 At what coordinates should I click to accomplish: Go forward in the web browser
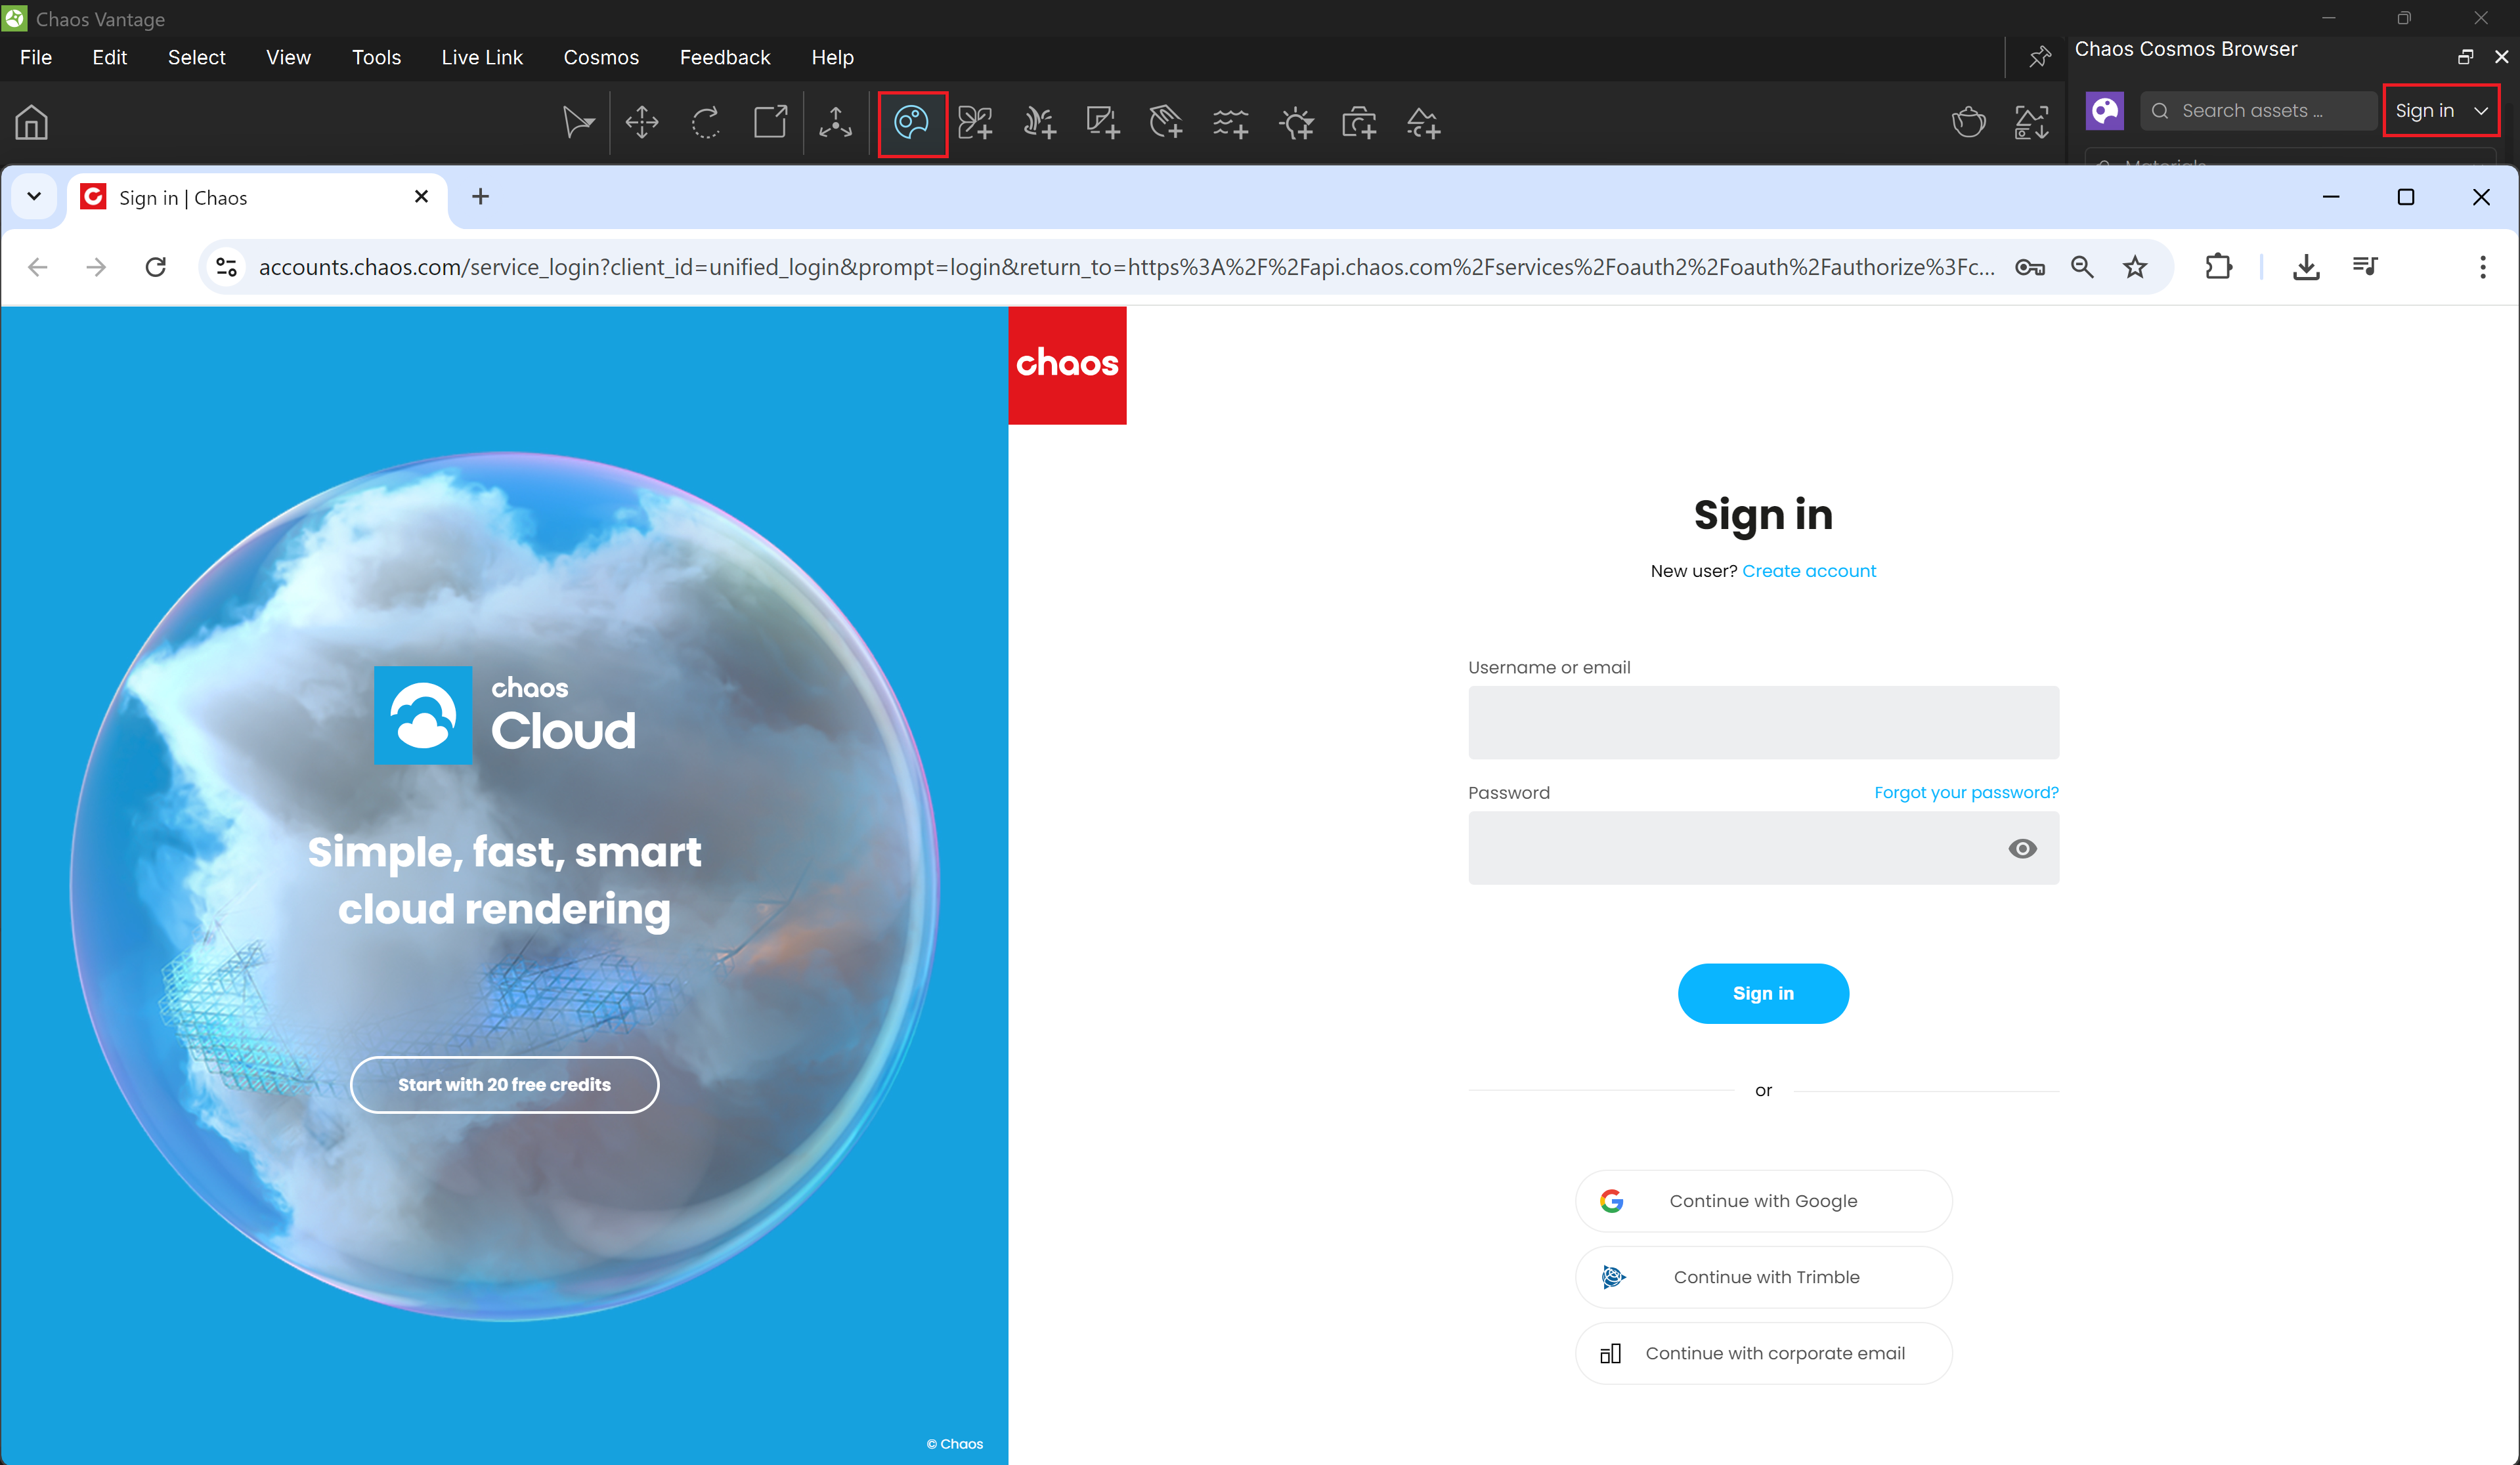tap(96, 267)
